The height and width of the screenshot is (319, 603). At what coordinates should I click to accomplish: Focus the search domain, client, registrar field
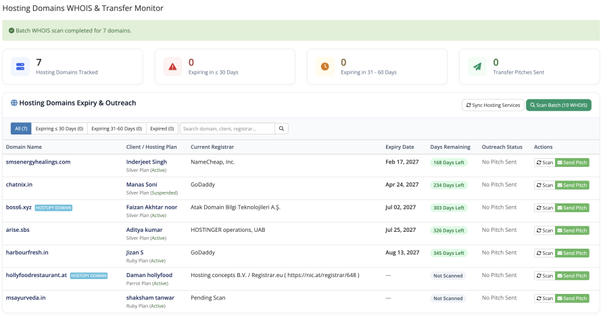227,128
